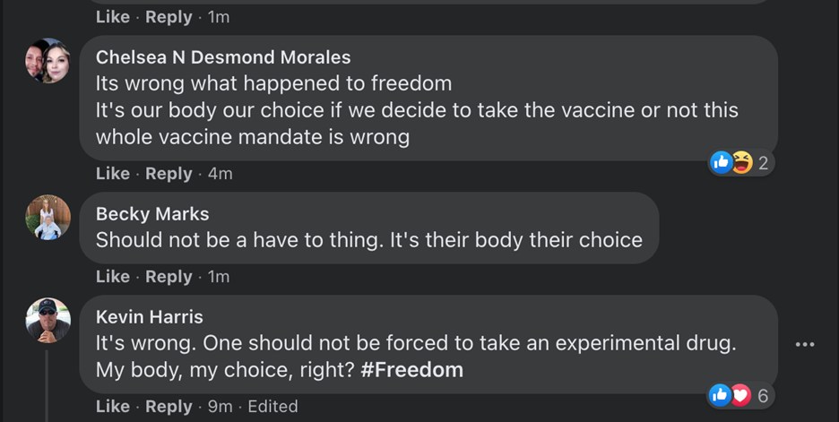
Task: Like Becky Marks's comment
Action: (x=113, y=277)
